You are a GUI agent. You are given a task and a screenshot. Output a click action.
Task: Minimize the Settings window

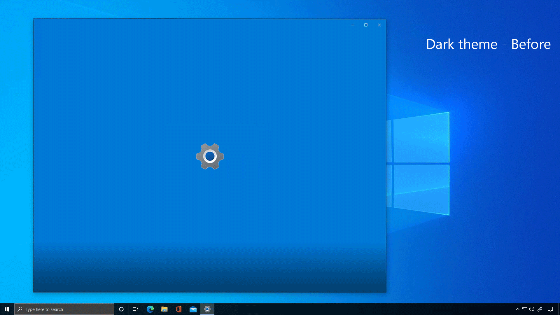tap(352, 25)
